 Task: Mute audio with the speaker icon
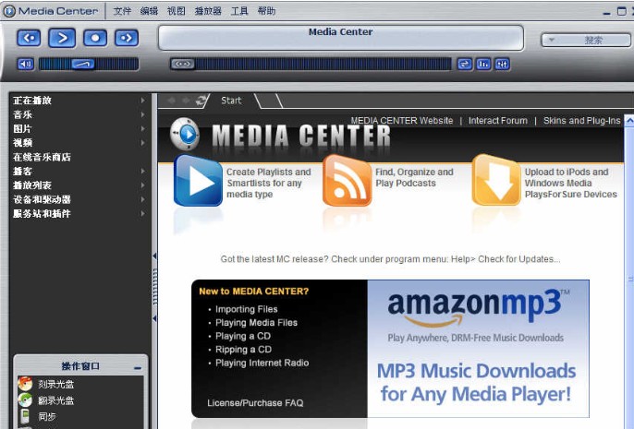tap(25, 65)
